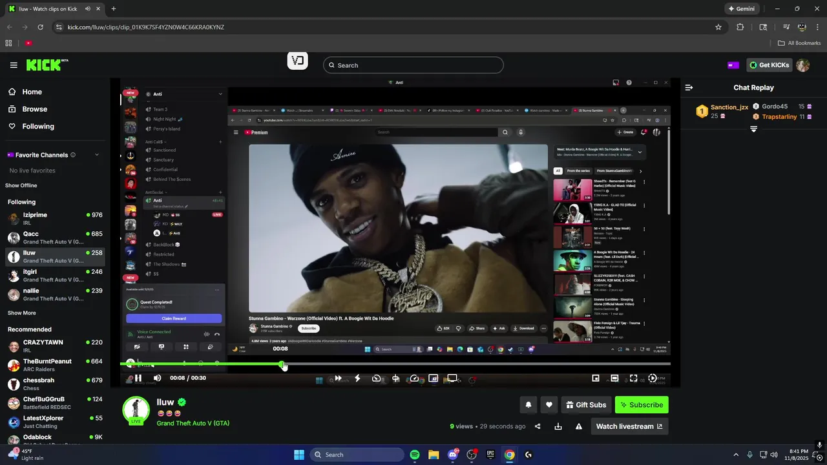The image size is (827, 465).
Task: Click Watch livestream button
Action: click(x=629, y=426)
